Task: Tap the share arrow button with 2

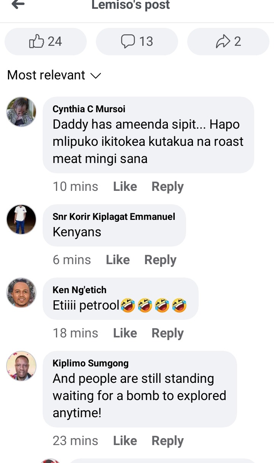Action: coord(228,42)
